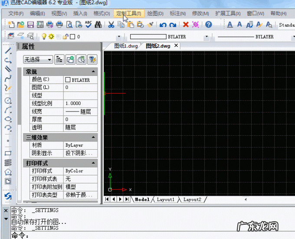Screen dimensions: 295x239
Task: Click the BYLAYER color swatch in properties
Action: pyautogui.click(x=68, y=80)
